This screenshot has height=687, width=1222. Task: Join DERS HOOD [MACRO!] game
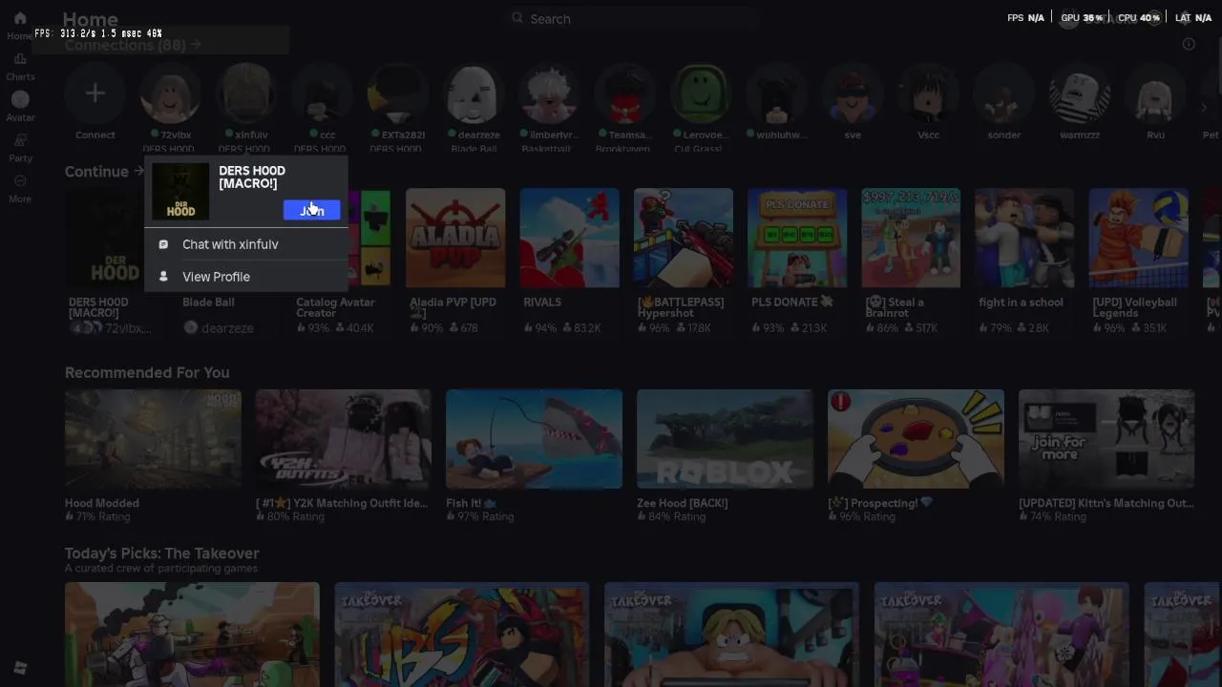tap(311, 210)
